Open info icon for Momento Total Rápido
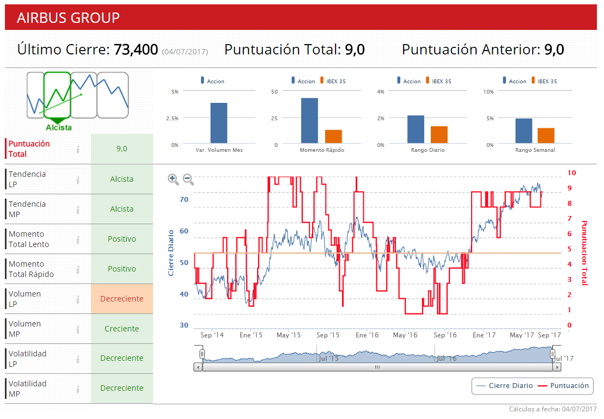 (78, 270)
